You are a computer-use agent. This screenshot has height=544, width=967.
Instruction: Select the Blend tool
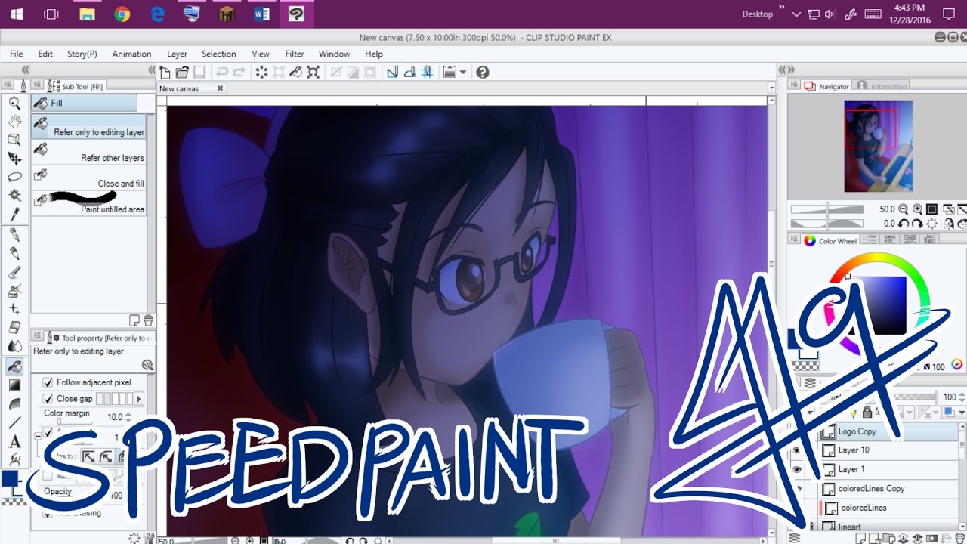coord(14,346)
